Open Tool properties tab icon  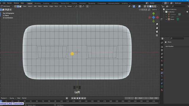click(x=162, y=43)
